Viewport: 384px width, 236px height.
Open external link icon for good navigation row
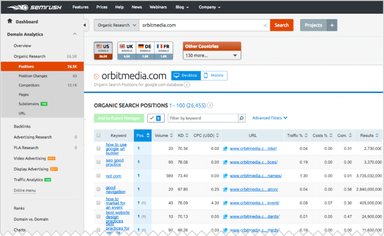tap(225, 189)
